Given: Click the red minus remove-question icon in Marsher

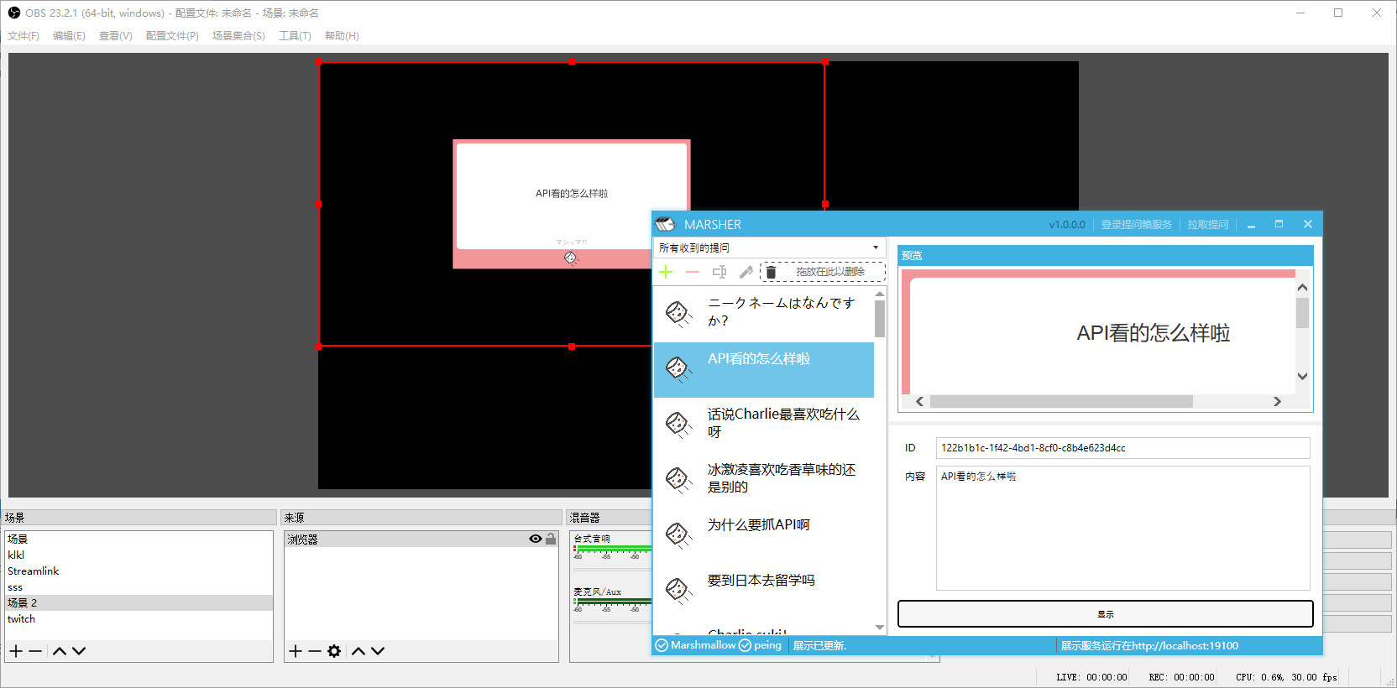Looking at the screenshot, I should tap(693, 272).
